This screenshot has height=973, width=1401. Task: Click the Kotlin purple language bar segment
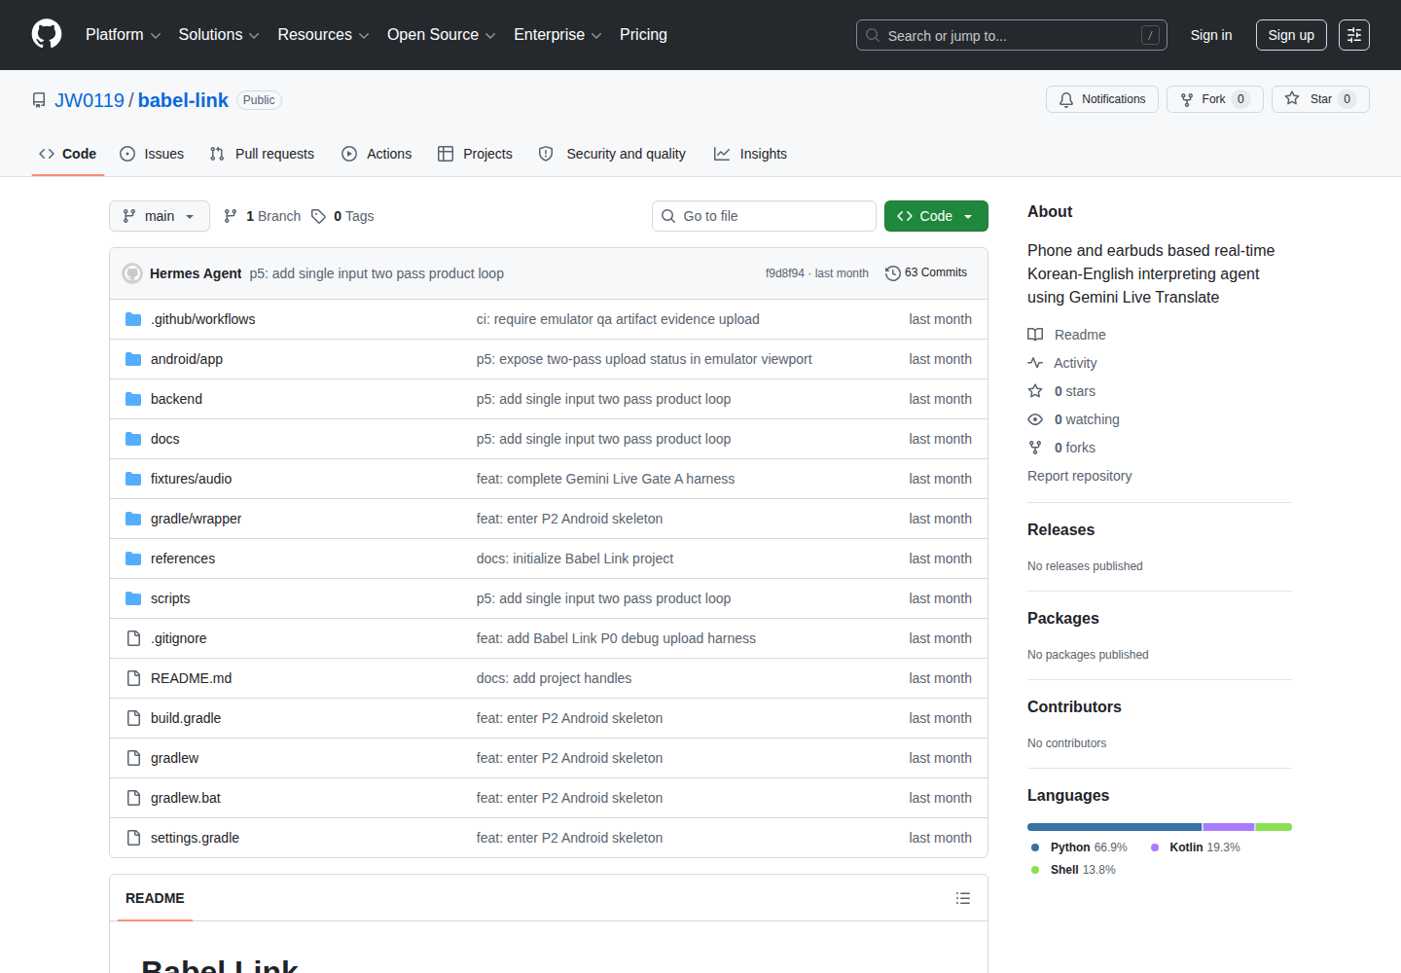click(1229, 827)
